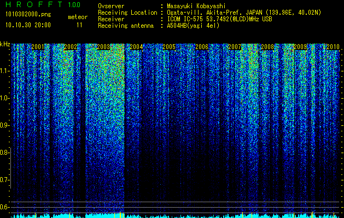Image resolution: width=344 pixels, height=218 pixels.
Task: Select the filename 1010302000.png
Action: [x=28, y=15]
